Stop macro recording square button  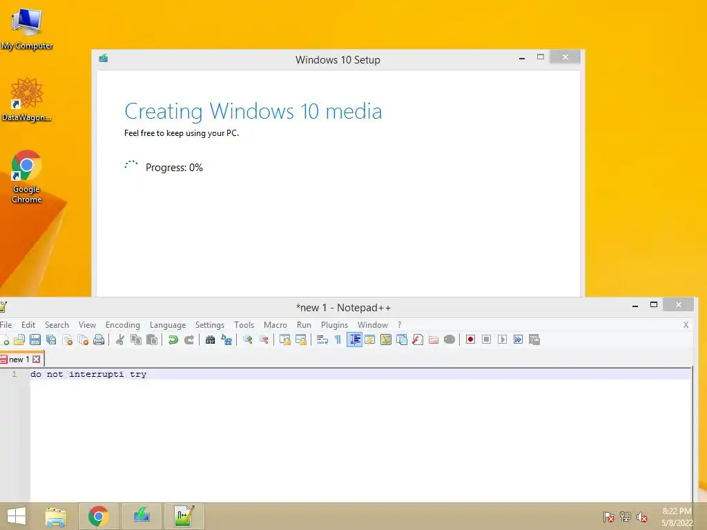pos(487,340)
